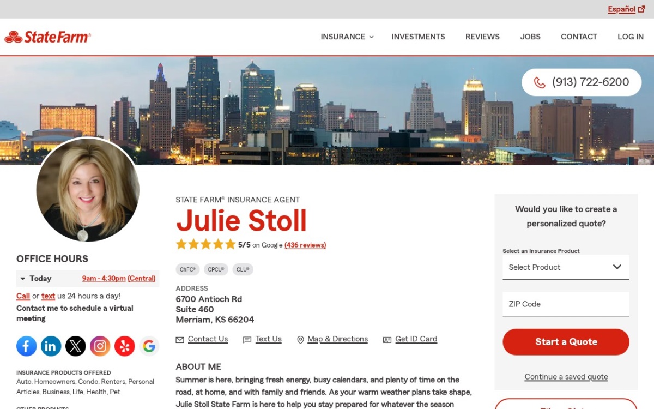
Task: Click the (Central) time zone link
Action: pos(142,279)
